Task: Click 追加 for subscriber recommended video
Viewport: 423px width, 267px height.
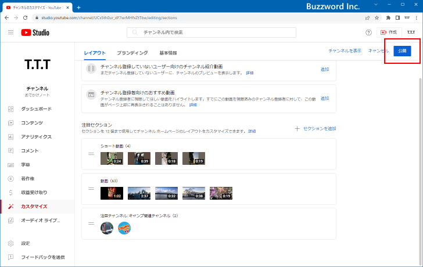Action: tap(325, 99)
